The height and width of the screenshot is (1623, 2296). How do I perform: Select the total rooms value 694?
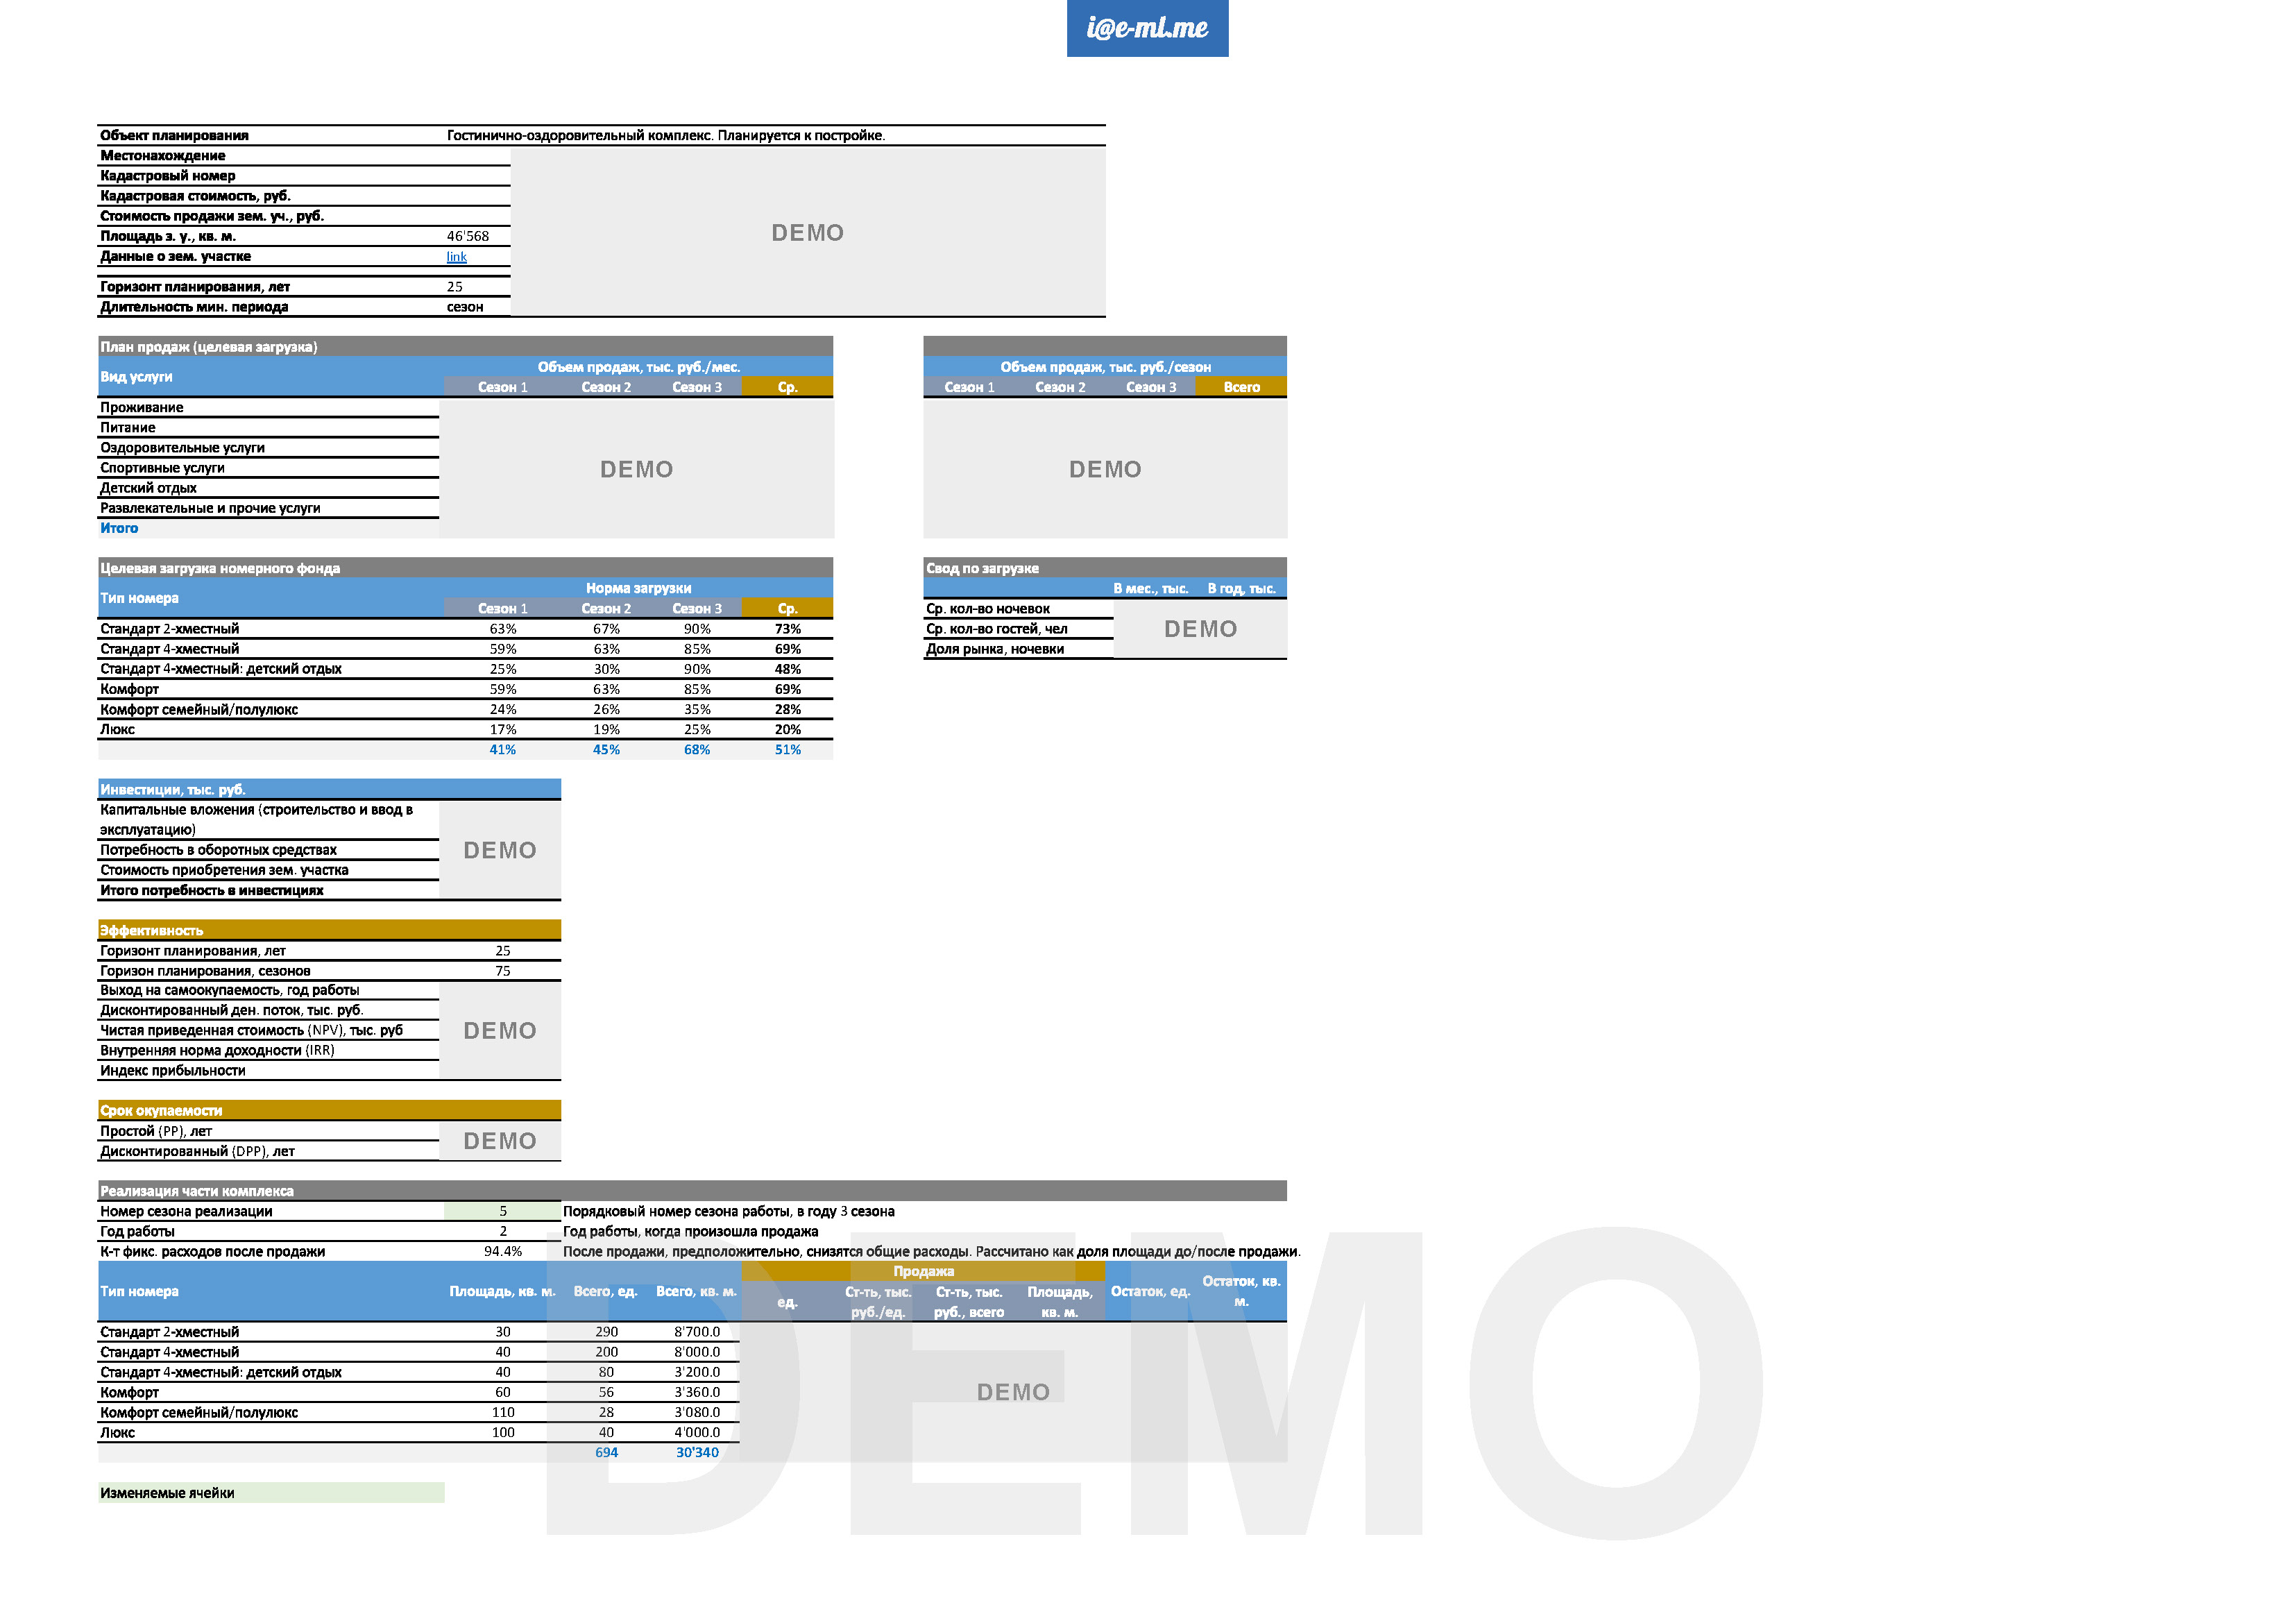coord(606,1452)
